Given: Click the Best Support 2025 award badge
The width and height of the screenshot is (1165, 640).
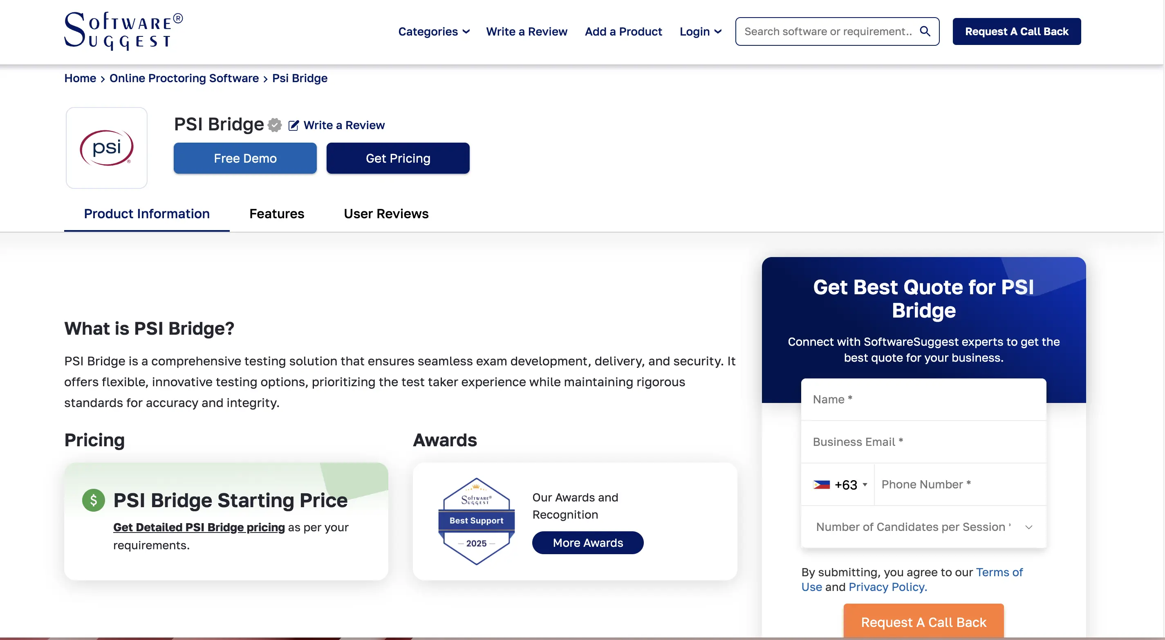Looking at the screenshot, I should [476, 521].
